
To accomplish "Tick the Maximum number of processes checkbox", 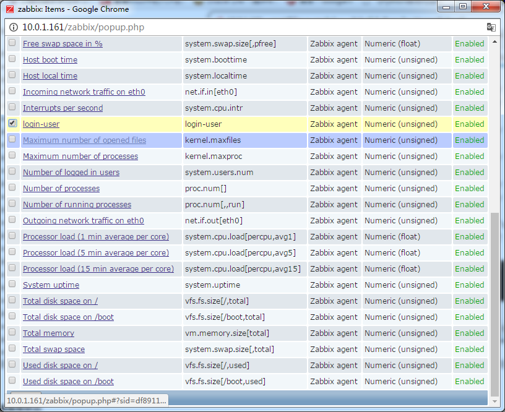I will (x=12, y=155).
